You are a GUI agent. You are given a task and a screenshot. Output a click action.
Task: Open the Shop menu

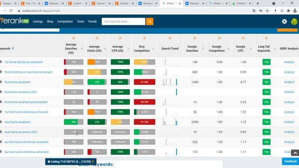point(50,21)
